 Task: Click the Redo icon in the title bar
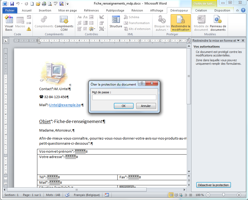click(x=26, y=3)
